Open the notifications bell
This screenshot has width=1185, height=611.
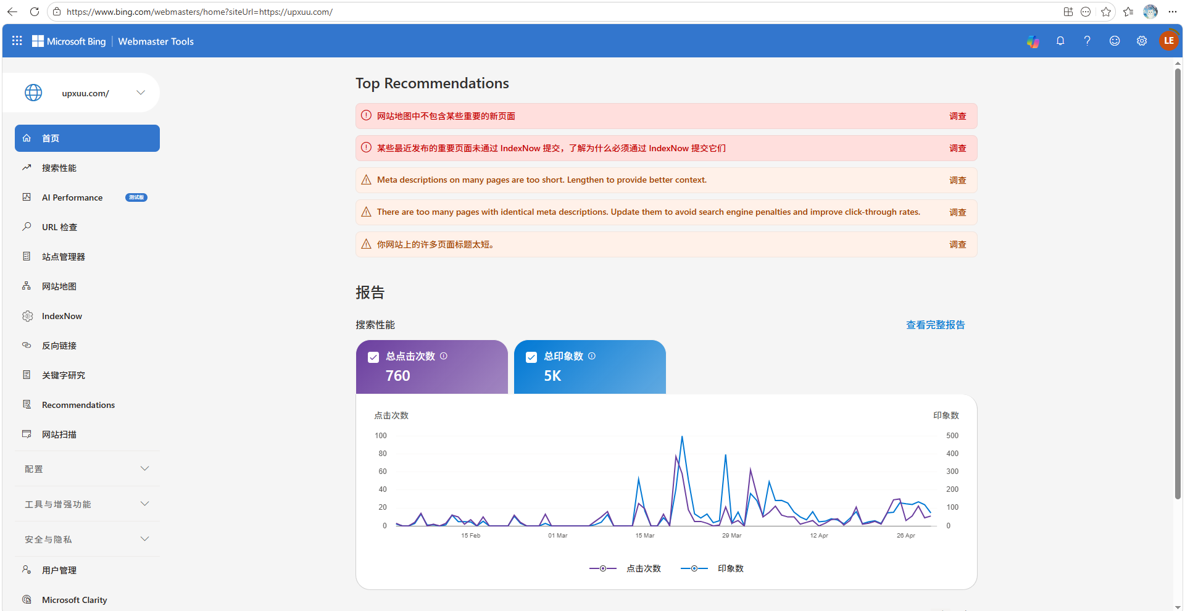(x=1060, y=41)
